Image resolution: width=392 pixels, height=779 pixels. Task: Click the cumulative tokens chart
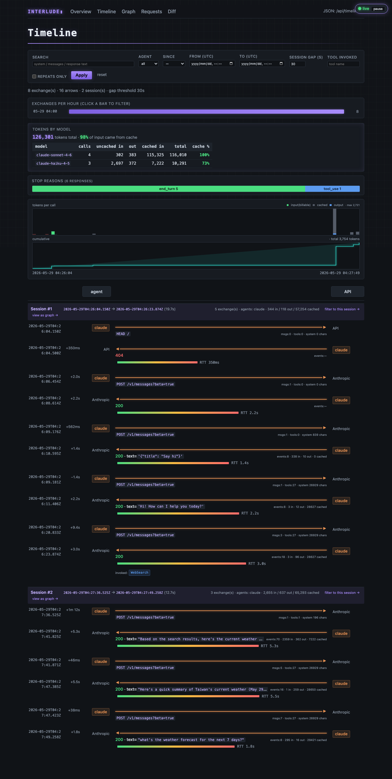196,255
